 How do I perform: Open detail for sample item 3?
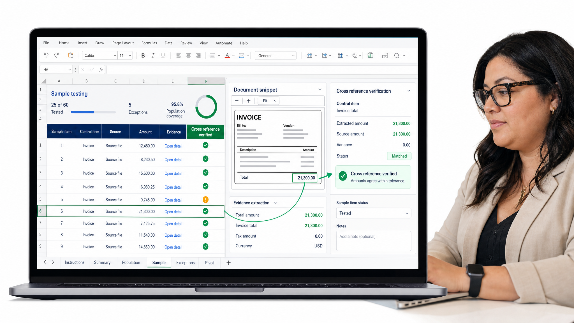[x=173, y=174]
